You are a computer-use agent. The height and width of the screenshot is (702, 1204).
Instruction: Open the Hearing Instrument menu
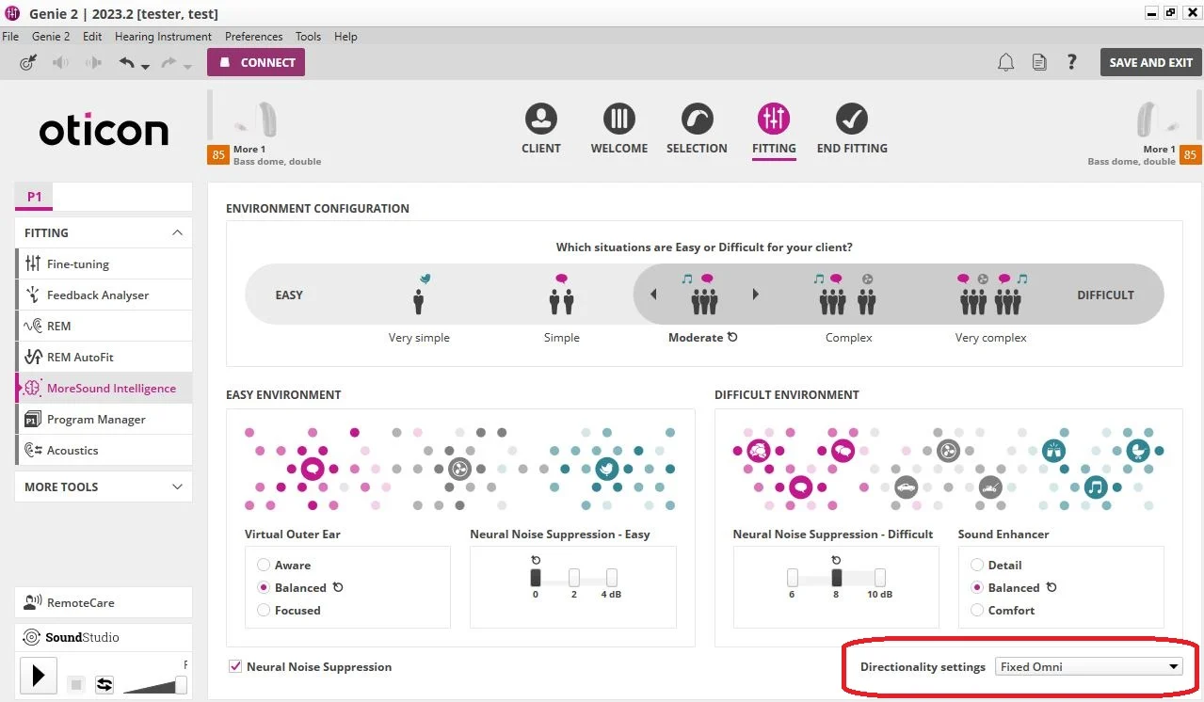click(x=163, y=37)
